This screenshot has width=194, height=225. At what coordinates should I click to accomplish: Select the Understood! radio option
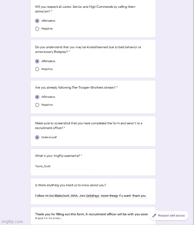pos(37,137)
